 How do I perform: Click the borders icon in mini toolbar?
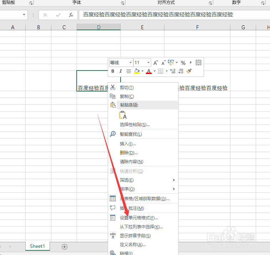161,71
